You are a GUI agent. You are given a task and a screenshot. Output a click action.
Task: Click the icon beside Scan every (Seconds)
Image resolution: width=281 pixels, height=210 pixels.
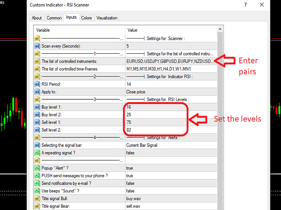coord(37,46)
